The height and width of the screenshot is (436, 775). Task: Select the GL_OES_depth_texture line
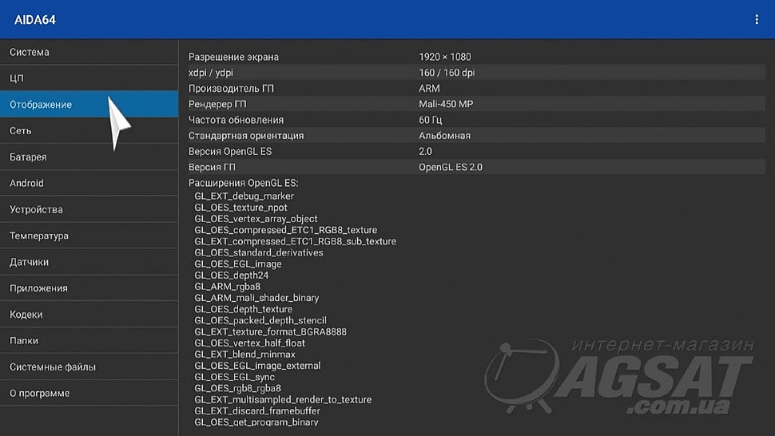click(x=243, y=309)
